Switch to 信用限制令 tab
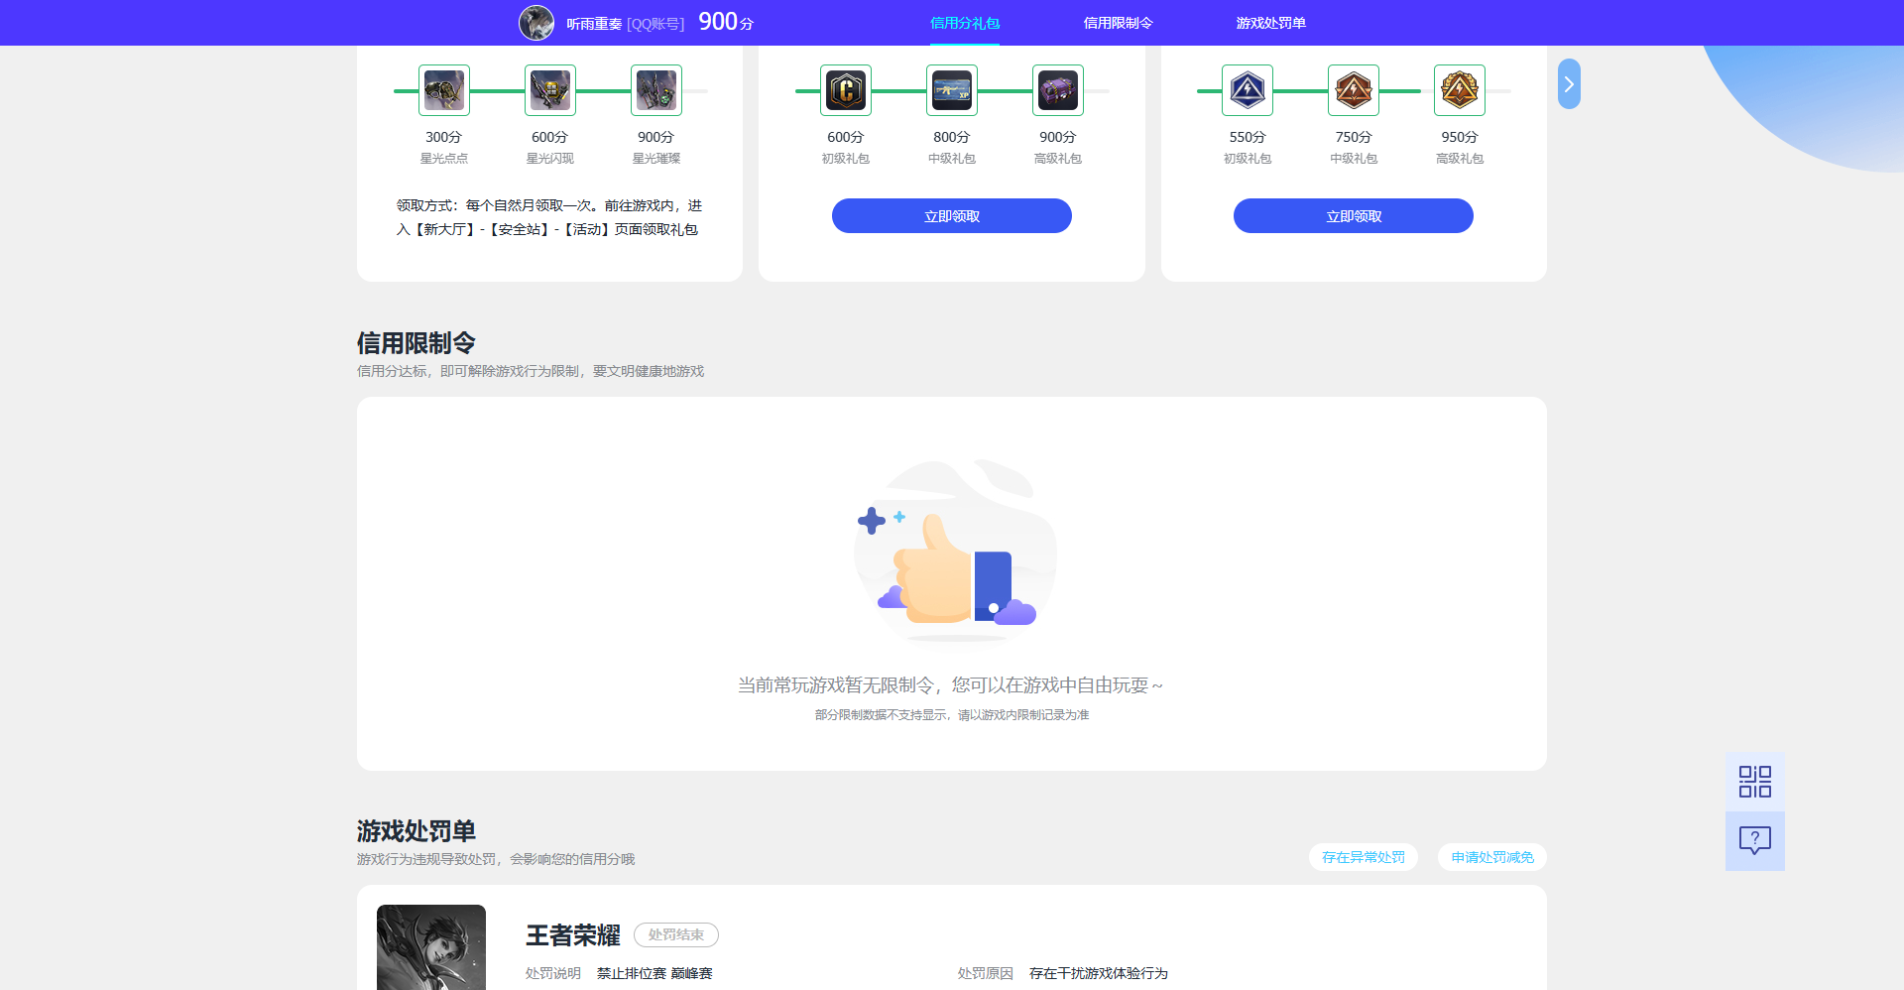Viewport: 1904px width, 990px height. coord(1118,23)
